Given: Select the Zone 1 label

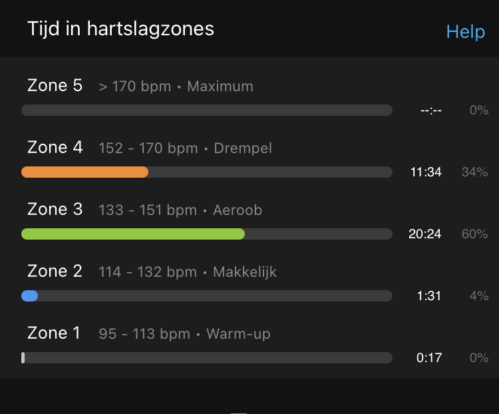Looking at the screenshot, I should (x=53, y=333).
